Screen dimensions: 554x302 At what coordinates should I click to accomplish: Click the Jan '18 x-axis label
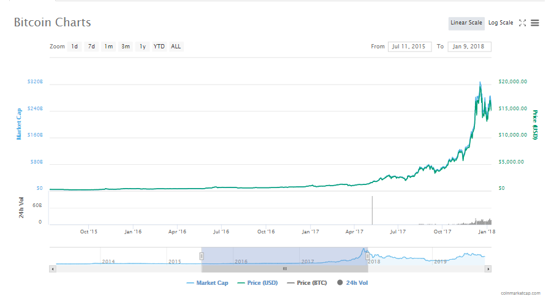(x=487, y=232)
